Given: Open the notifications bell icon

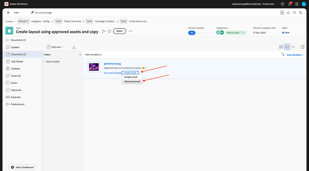Looking at the screenshot, I should tap(290, 4).
